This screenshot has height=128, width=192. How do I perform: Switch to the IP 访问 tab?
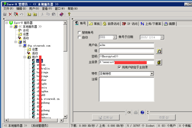[130, 24]
